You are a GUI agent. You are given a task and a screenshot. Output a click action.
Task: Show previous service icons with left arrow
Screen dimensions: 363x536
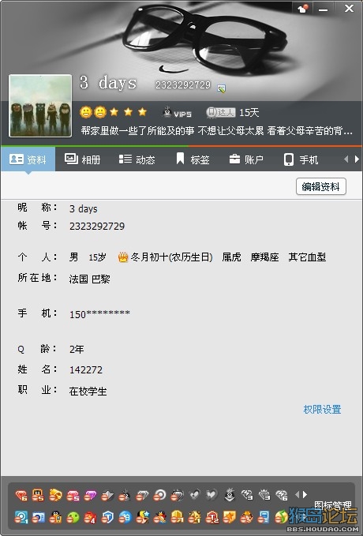point(297,494)
